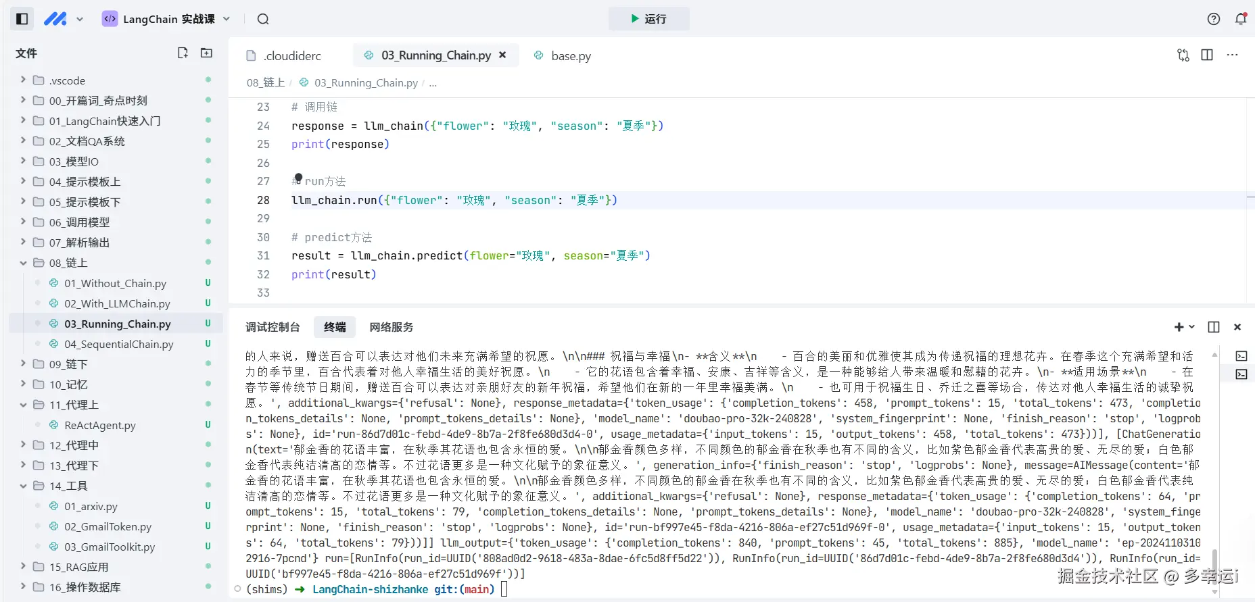The height and width of the screenshot is (602, 1255).
Task: Close the bottom terminal panel
Action: (1237, 327)
